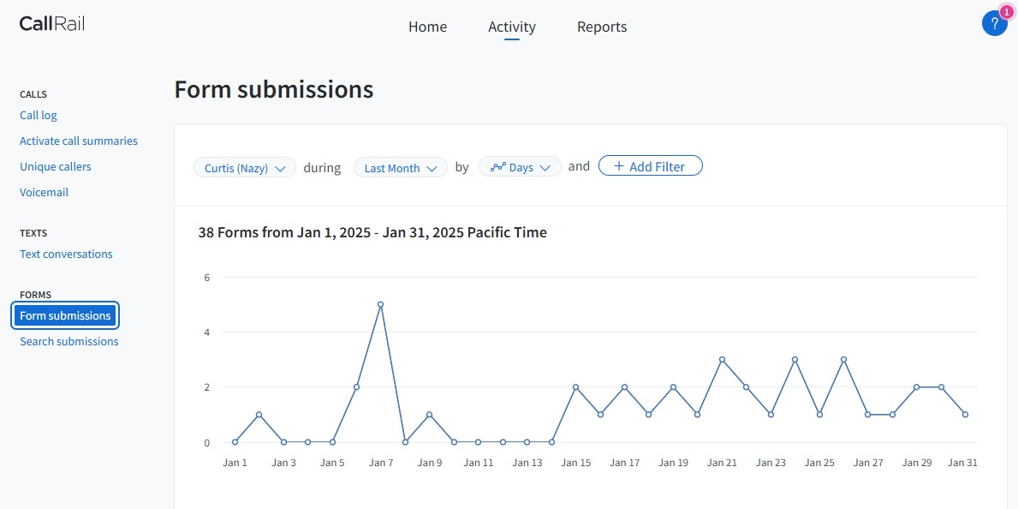The width and height of the screenshot is (1018, 509).
Task: Select the Activity tab
Action: 512,27
